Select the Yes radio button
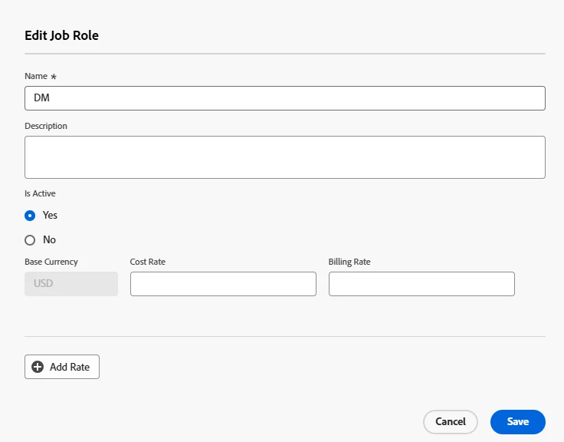This screenshot has width=564, height=442. pos(30,216)
